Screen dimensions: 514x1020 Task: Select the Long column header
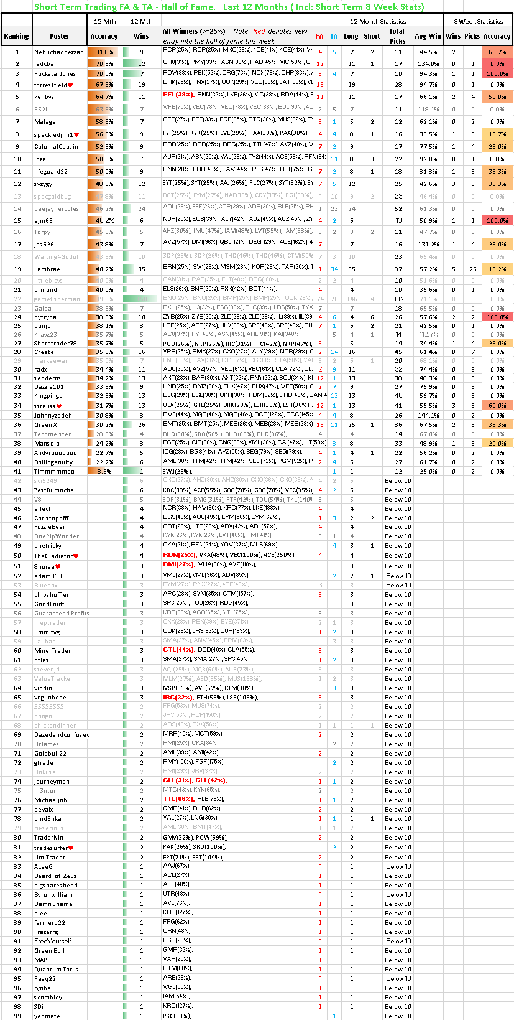[x=351, y=36]
